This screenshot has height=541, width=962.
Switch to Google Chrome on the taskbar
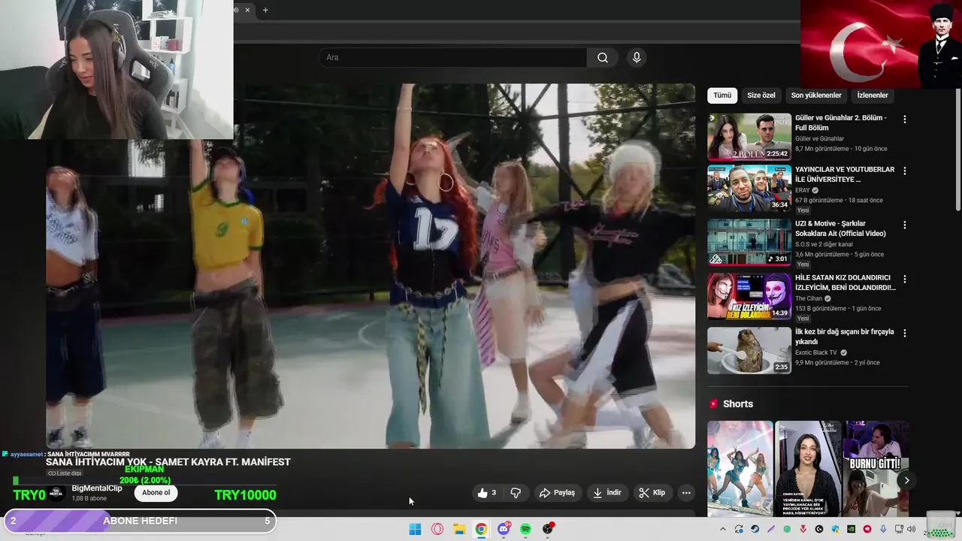481,529
